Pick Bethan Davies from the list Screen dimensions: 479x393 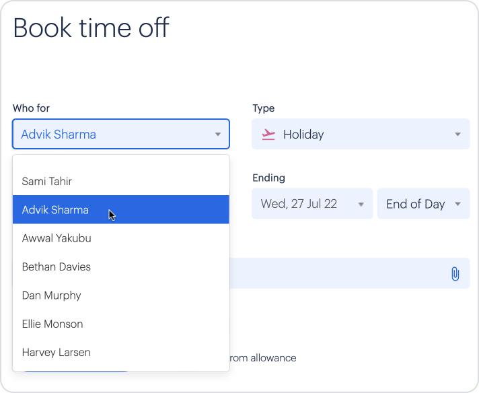click(121, 266)
